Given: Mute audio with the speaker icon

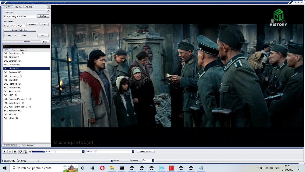Looking at the screenshot, I should pyautogui.click(x=30, y=152).
